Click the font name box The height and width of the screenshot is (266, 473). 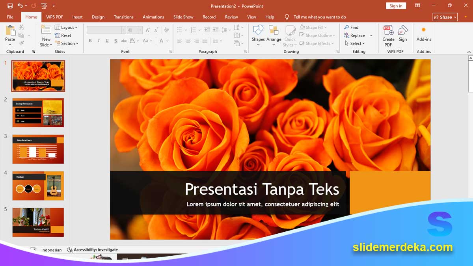106,30
